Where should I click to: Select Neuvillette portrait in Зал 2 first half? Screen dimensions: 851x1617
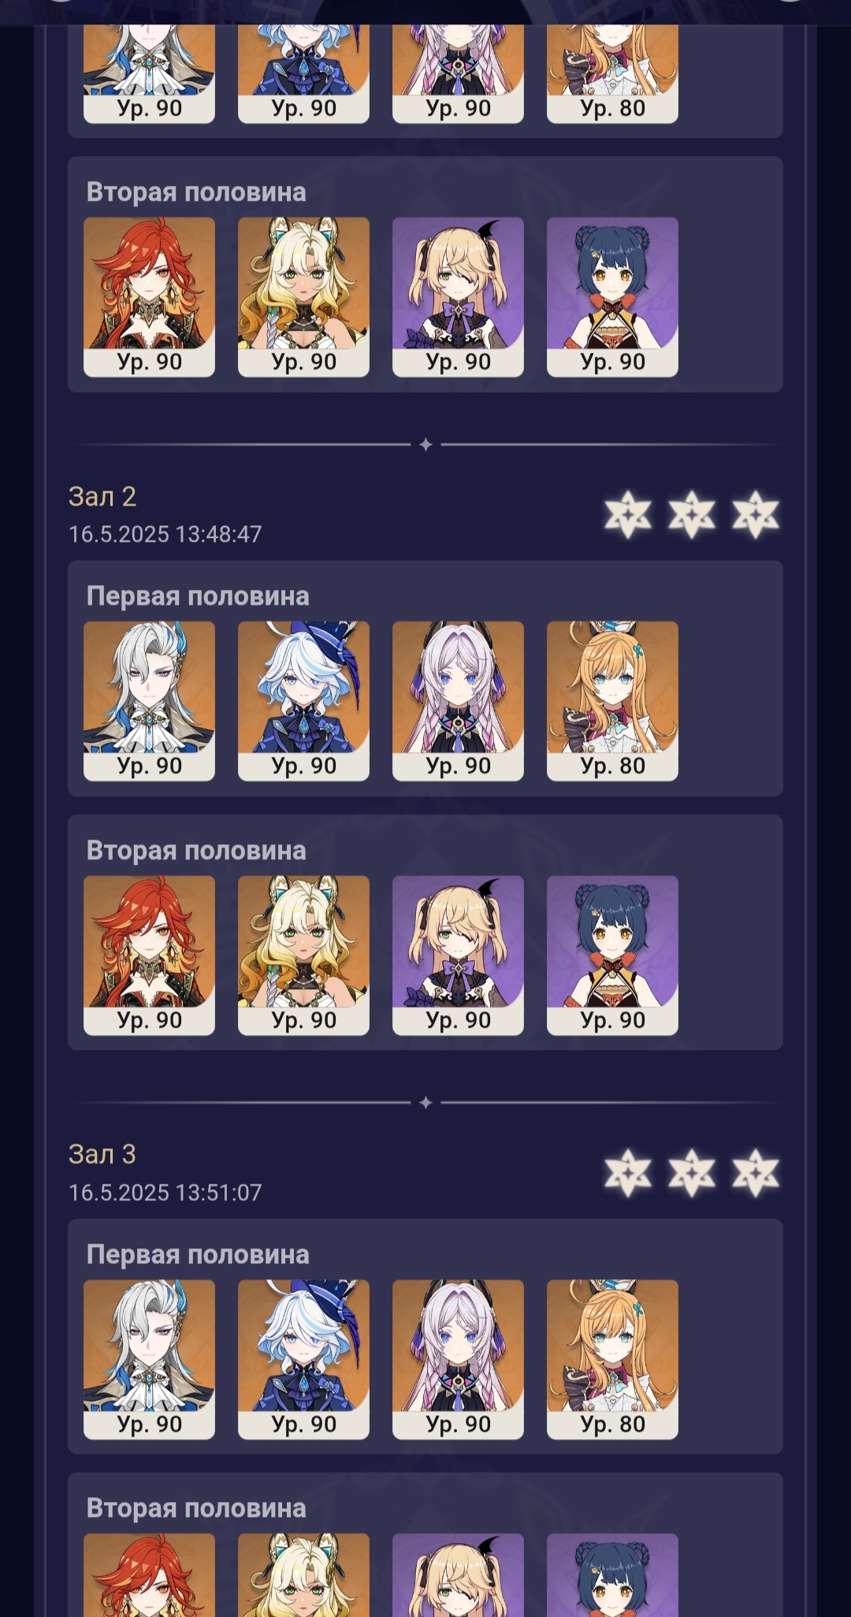(149, 701)
